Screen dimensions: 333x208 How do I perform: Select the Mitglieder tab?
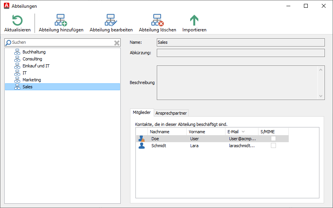[x=142, y=113]
